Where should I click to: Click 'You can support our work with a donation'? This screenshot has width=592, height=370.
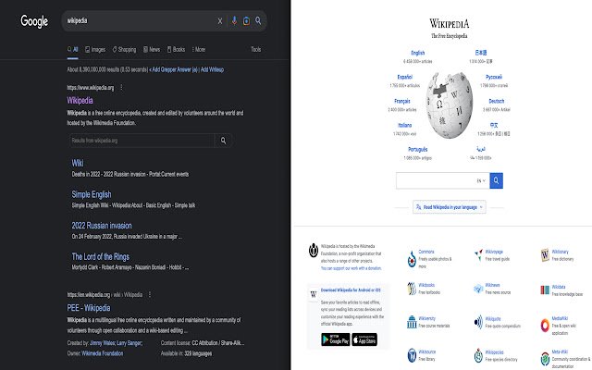pyautogui.click(x=351, y=268)
